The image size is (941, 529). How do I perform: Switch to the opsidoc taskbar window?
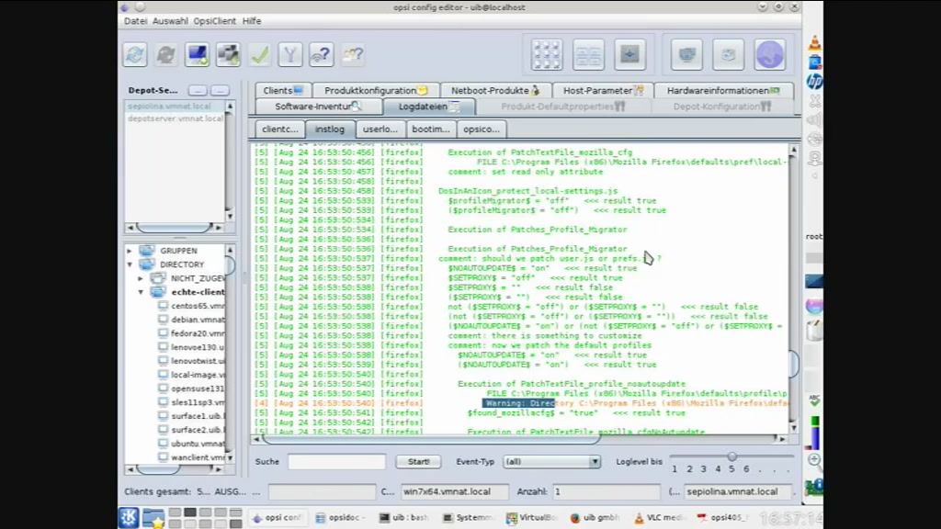[338, 518]
